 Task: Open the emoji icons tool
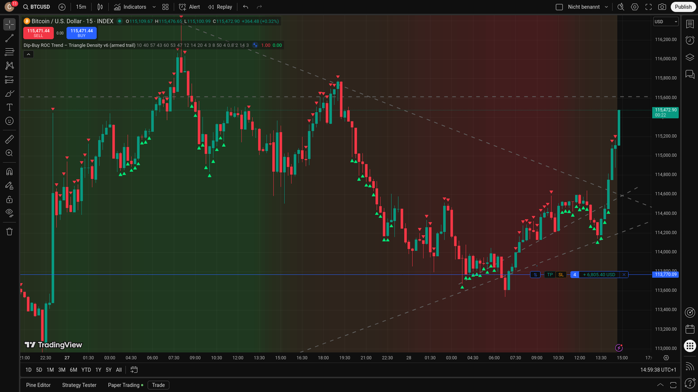click(9, 121)
